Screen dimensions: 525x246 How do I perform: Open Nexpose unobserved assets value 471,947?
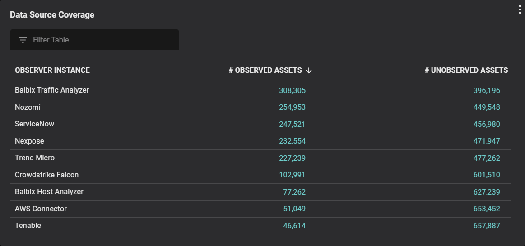(x=487, y=141)
